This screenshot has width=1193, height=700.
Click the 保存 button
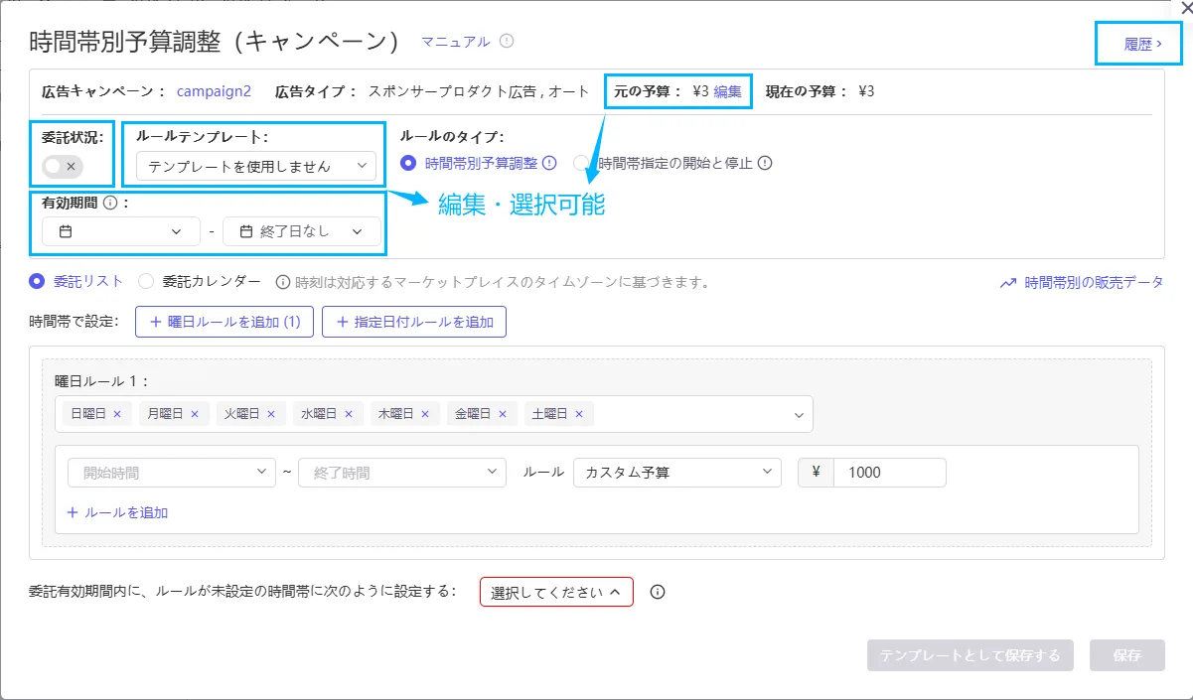pos(1127,655)
